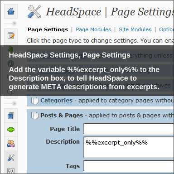Click the Posts & Pages section heading
The height and width of the screenshot is (174, 174).
(x=62, y=116)
